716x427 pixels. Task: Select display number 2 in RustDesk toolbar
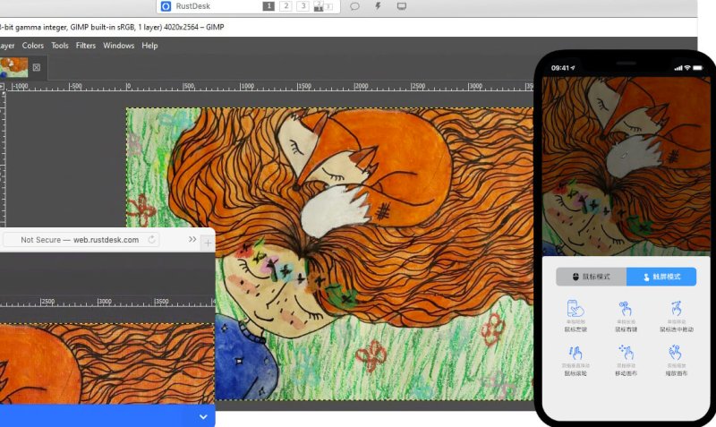(x=286, y=6)
